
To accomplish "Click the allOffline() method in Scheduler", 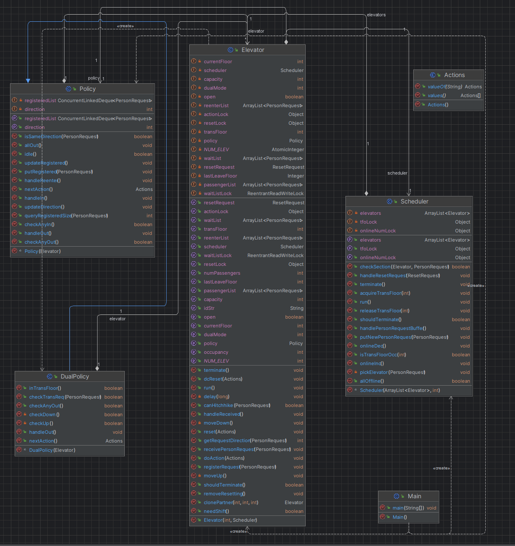I will coord(409,381).
